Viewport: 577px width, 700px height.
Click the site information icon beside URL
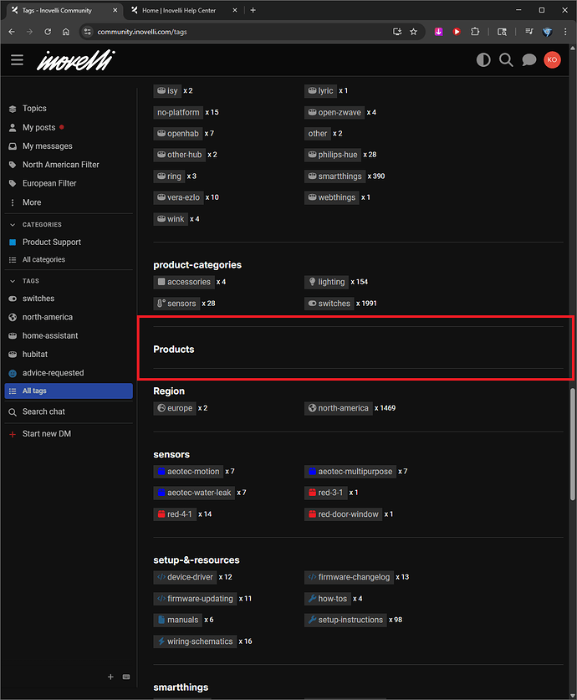[x=88, y=32]
